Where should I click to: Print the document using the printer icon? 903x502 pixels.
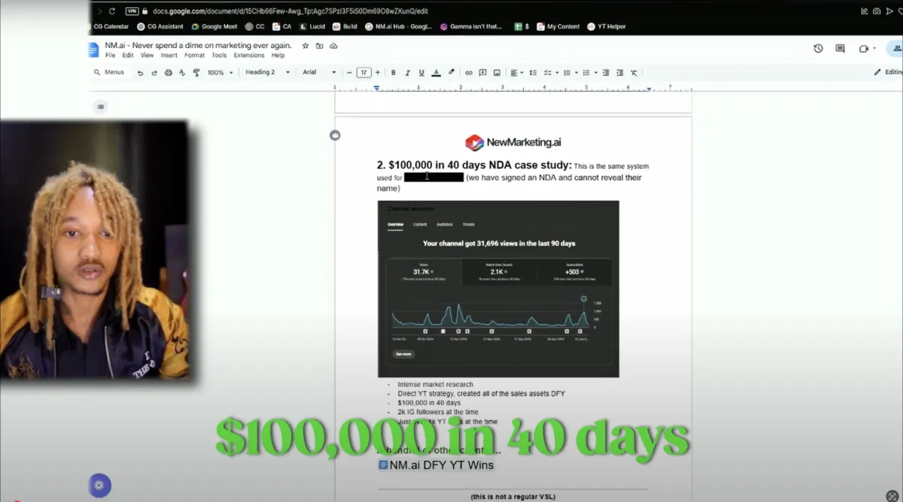pyautogui.click(x=168, y=73)
